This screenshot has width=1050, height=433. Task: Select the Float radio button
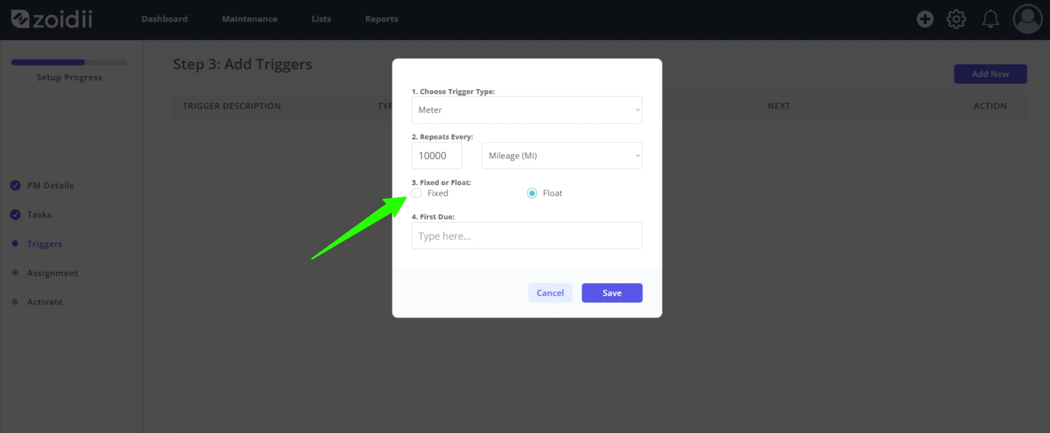coord(532,193)
